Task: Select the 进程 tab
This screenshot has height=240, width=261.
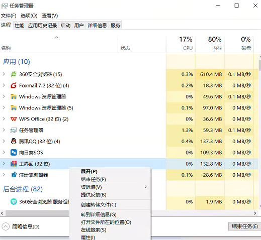Action: [x=6, y=25]
